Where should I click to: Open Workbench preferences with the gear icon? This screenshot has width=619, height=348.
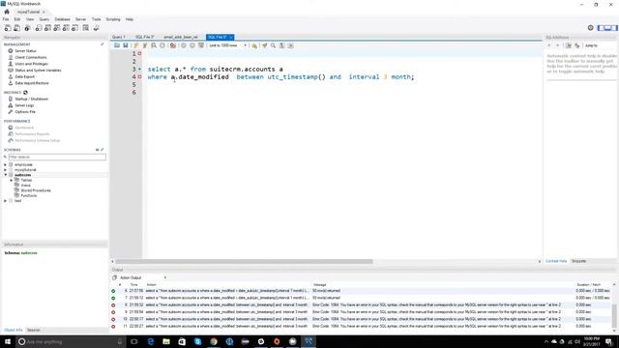[591, 28]
